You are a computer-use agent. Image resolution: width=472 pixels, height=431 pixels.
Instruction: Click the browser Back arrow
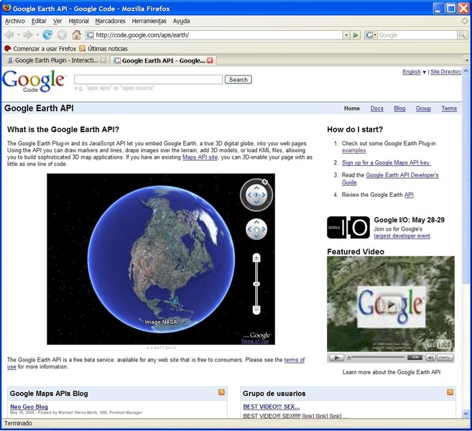coord(10,34)
